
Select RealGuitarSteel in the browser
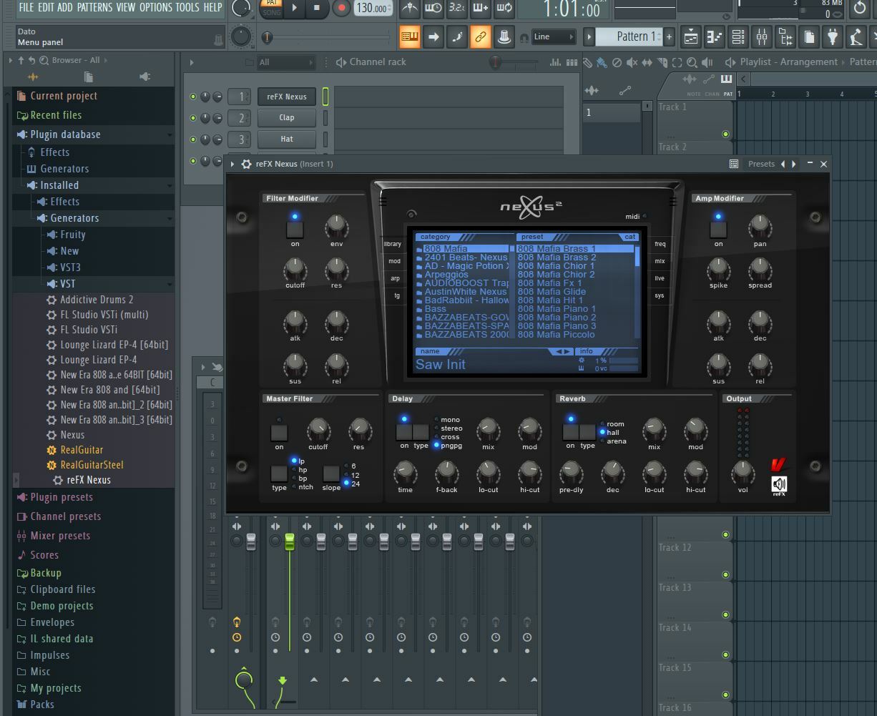click(92, 465)
